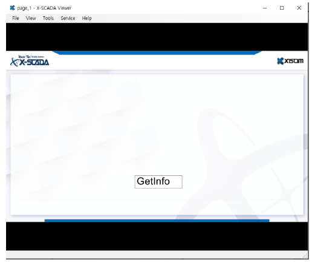Viewport: 312px width, 262px height.
Task: Open the File menu
Action: 16,18
